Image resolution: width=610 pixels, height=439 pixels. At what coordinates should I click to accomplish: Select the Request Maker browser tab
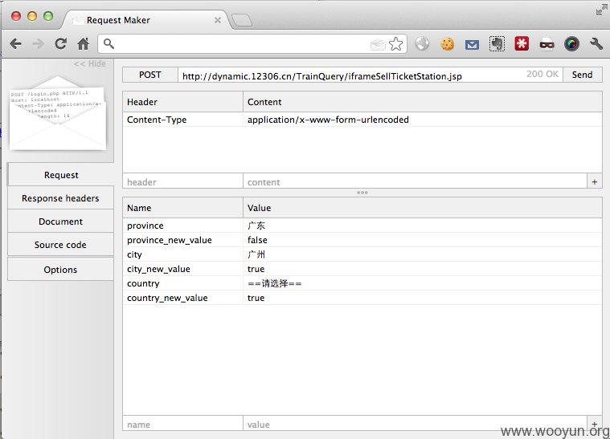pyautogui.click(x=146, y=20)
